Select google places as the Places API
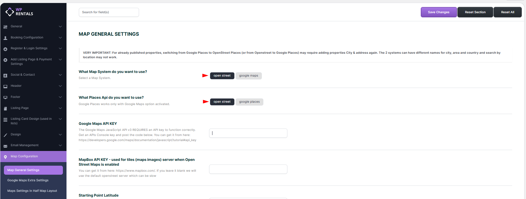The height and width of the screenshot is (199, 526). click(x=249, y=102)
